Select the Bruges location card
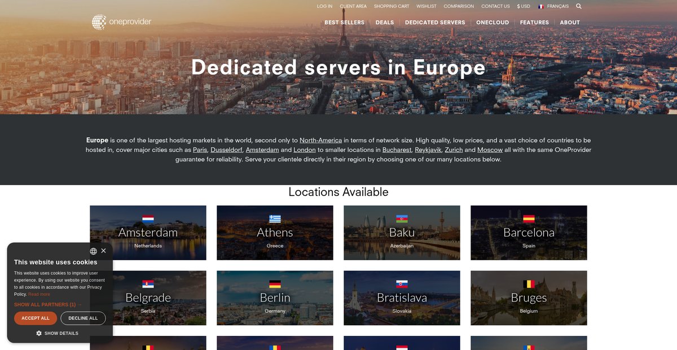Viewport: 677px width, 350px height. 529,298
